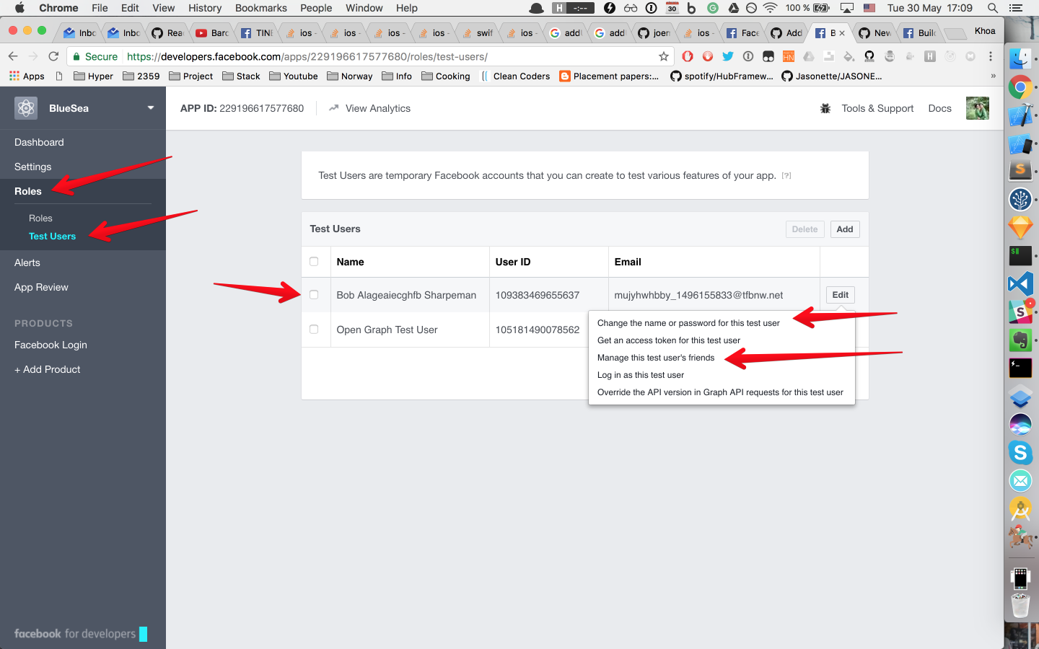
Task: Open View Analytics link
Action: click(369, 108)
